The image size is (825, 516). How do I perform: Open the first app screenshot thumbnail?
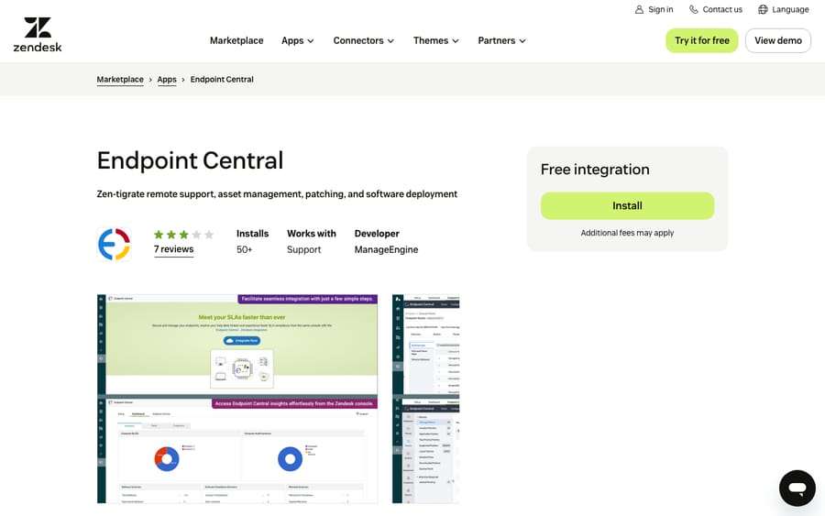click(x=237, y=399)
